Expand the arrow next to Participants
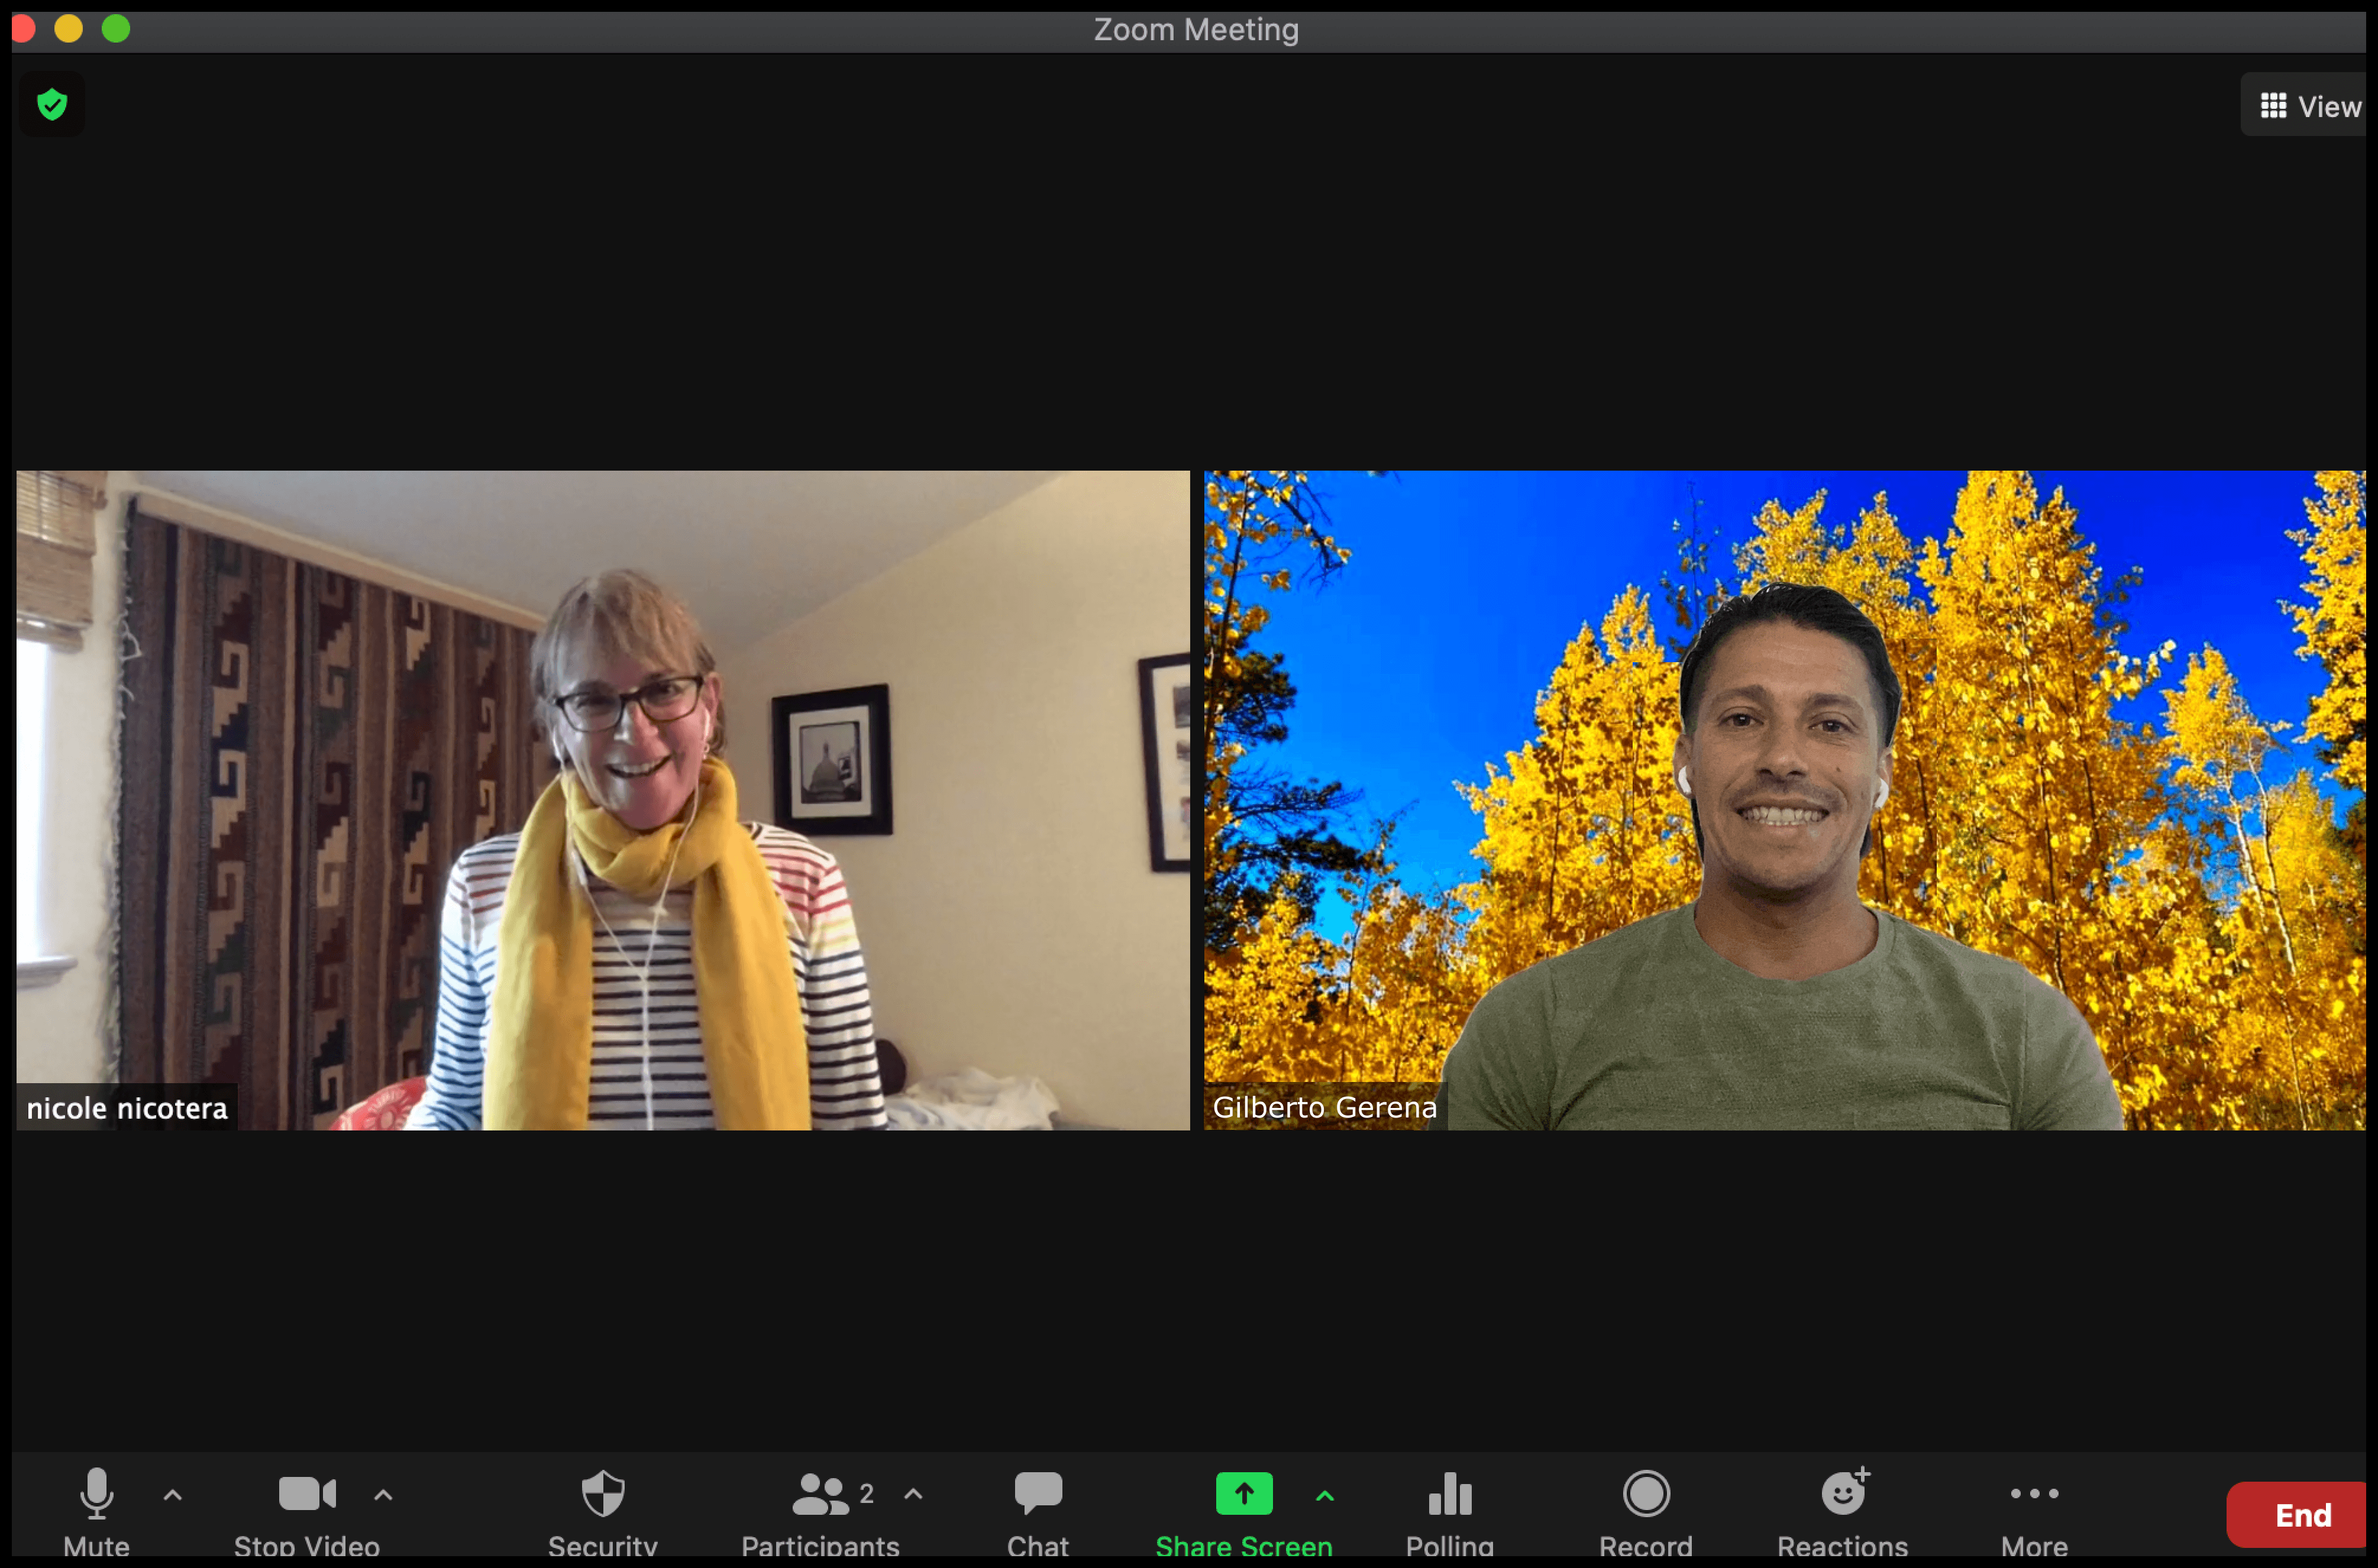 coord(913,1495)
